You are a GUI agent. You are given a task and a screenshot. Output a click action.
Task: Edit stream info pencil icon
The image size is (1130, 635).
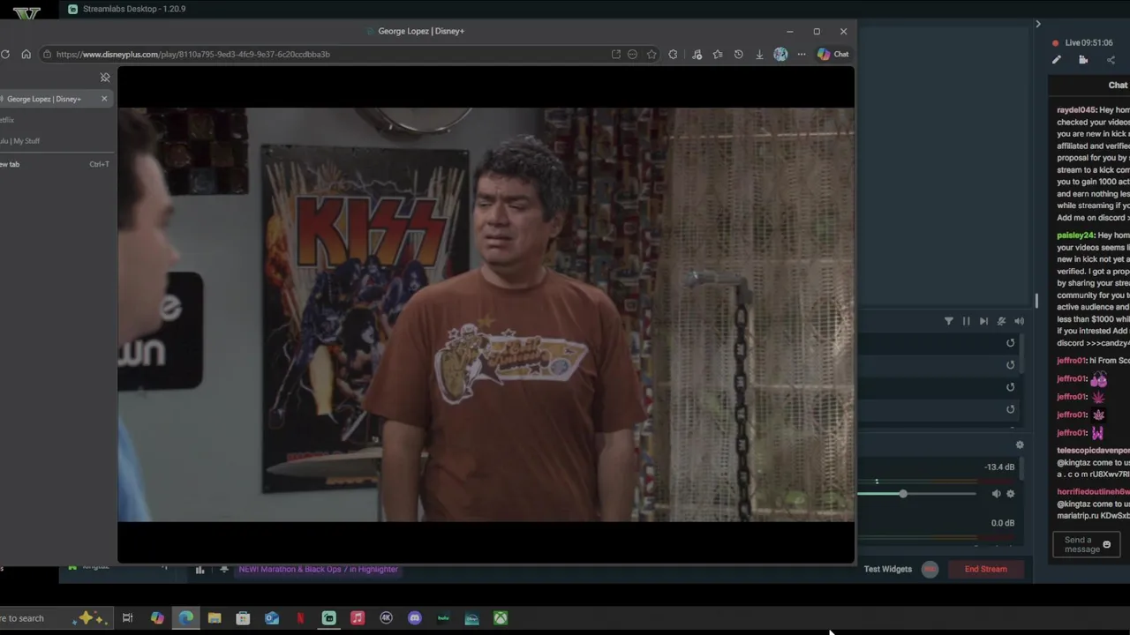click(x=1056, y=60)
